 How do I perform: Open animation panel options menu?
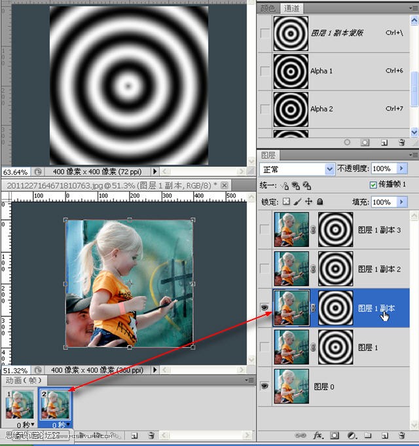[x=249, y=380]
